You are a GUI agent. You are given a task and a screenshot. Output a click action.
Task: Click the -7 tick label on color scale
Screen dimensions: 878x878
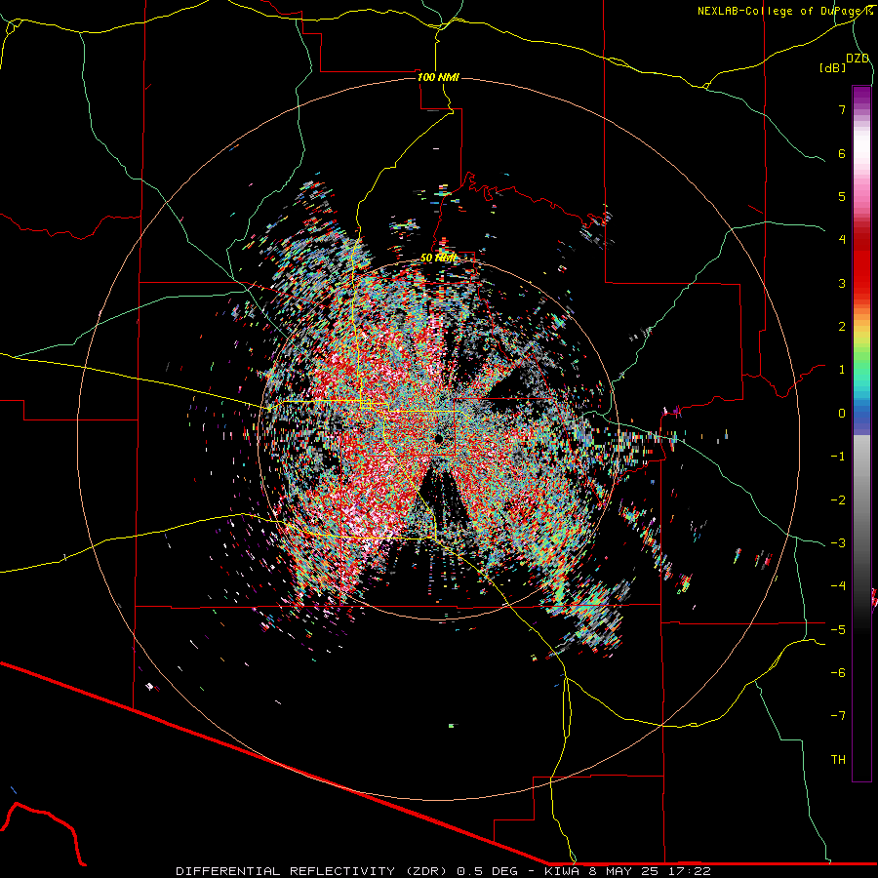pos(838,716)
